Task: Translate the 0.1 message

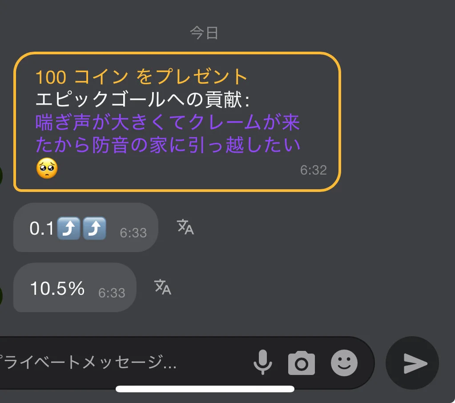Action: click(x=185, y=227)
